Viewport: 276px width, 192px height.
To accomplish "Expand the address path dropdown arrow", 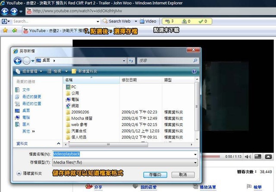I will click(124, 61).
